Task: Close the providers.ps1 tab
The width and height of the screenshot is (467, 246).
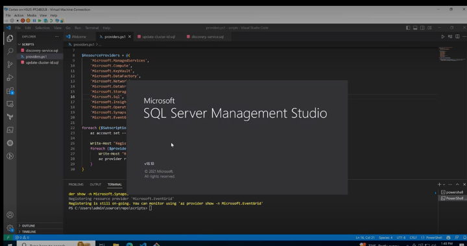Action: [130, 37]
